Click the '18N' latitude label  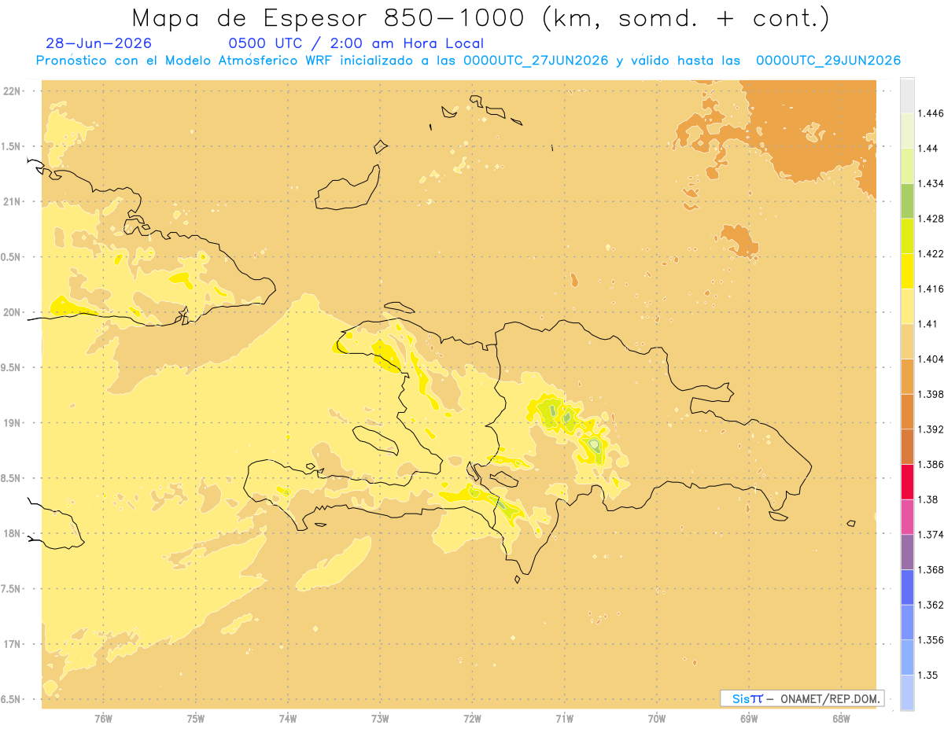pyautogui.click(x=13, y=534)
